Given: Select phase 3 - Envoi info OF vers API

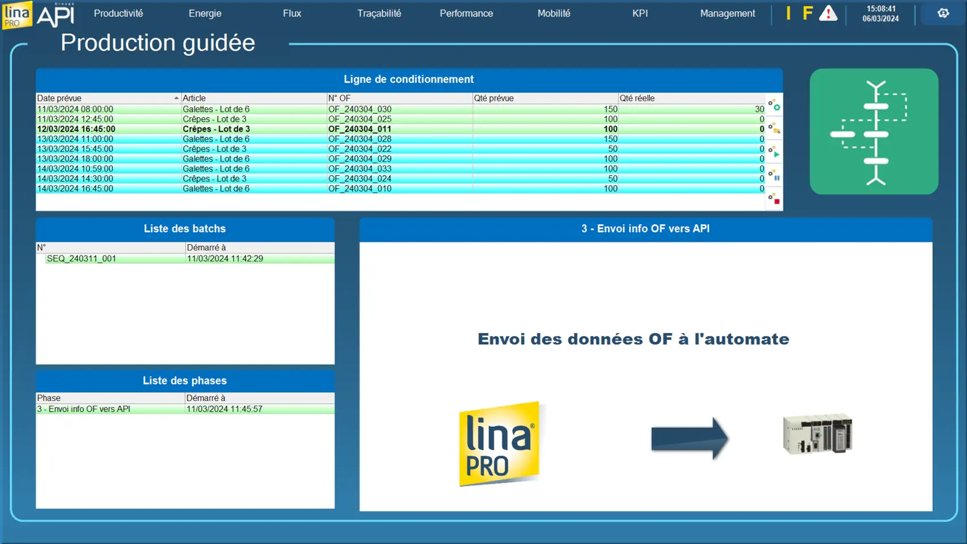Looking at the screenshot, I should coord(84,409).
